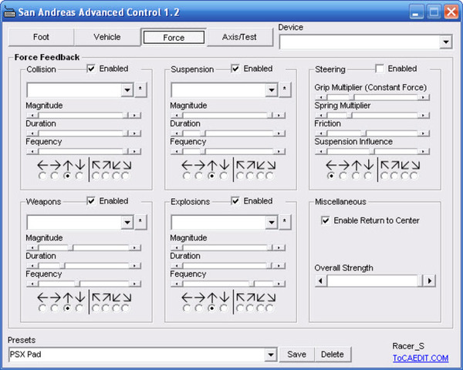
Task: Open the ToCAEDIT.COM link
Action: pos(421,358)
